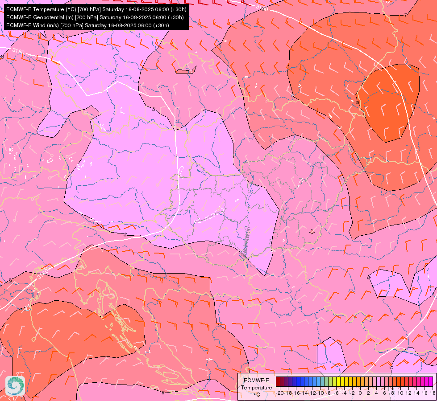Click the legend value 16

pyautogui.click(x=425, y=393)
